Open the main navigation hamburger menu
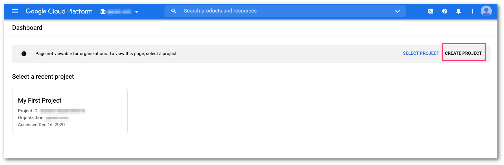This screenshot has height=165, width=504. point(15,11)
